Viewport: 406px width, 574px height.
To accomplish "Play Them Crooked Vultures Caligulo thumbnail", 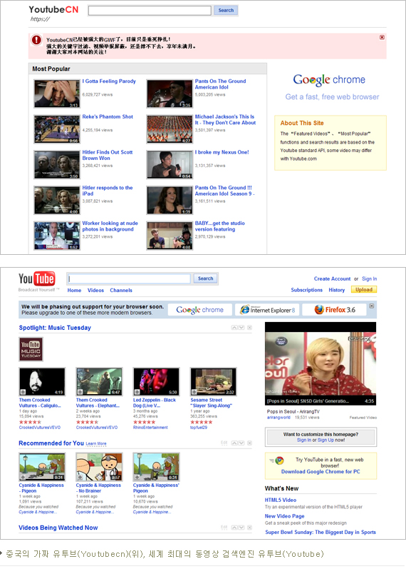I will (x=42, y=382).
